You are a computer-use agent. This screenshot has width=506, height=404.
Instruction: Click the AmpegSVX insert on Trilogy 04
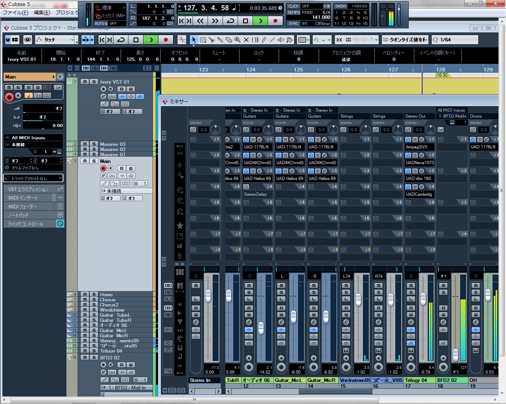[419, 147]
